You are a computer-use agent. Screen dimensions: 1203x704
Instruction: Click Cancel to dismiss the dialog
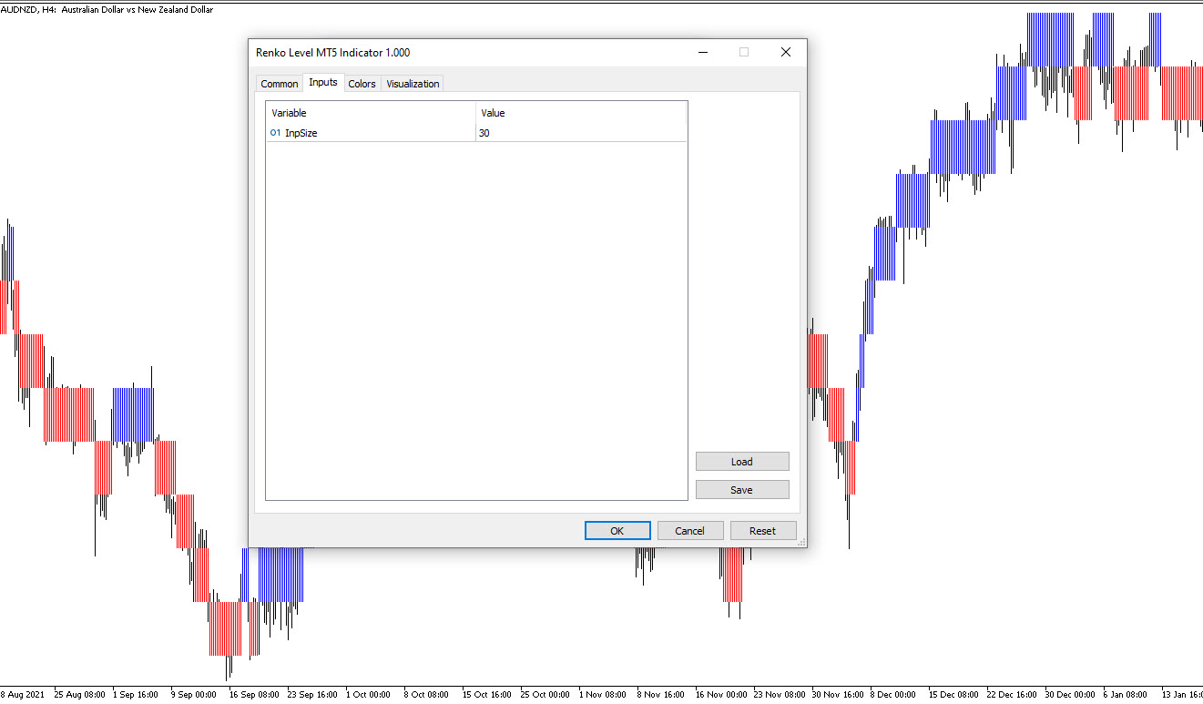pos(689,531)
